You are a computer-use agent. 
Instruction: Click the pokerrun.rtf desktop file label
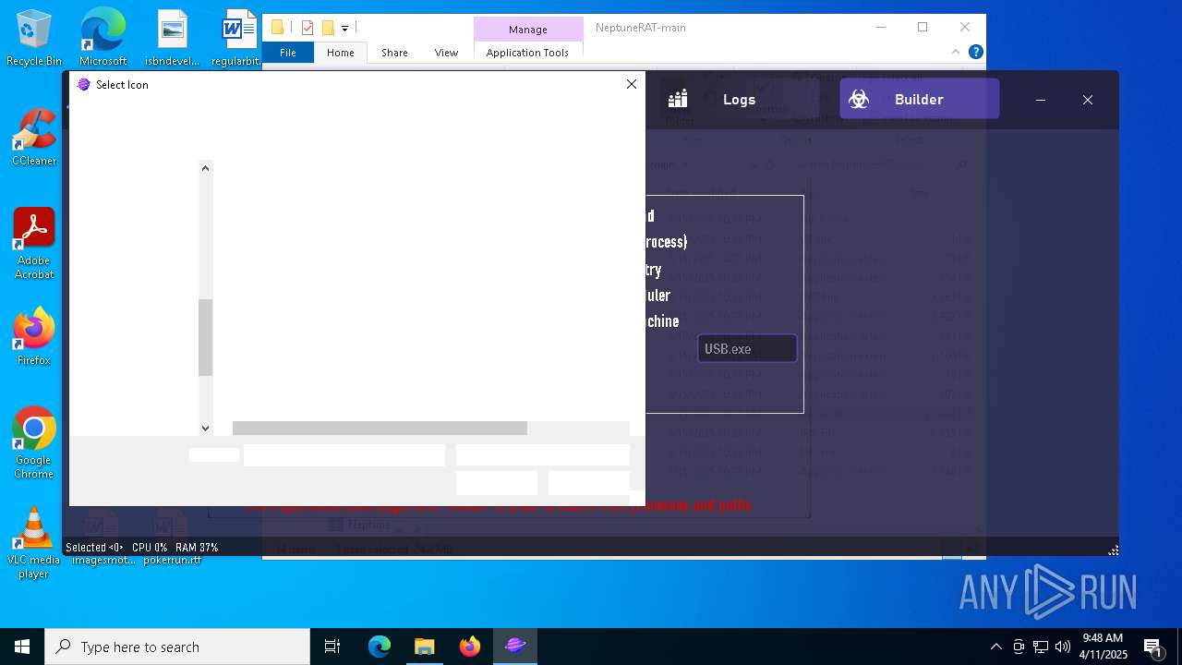pos(172,560)
